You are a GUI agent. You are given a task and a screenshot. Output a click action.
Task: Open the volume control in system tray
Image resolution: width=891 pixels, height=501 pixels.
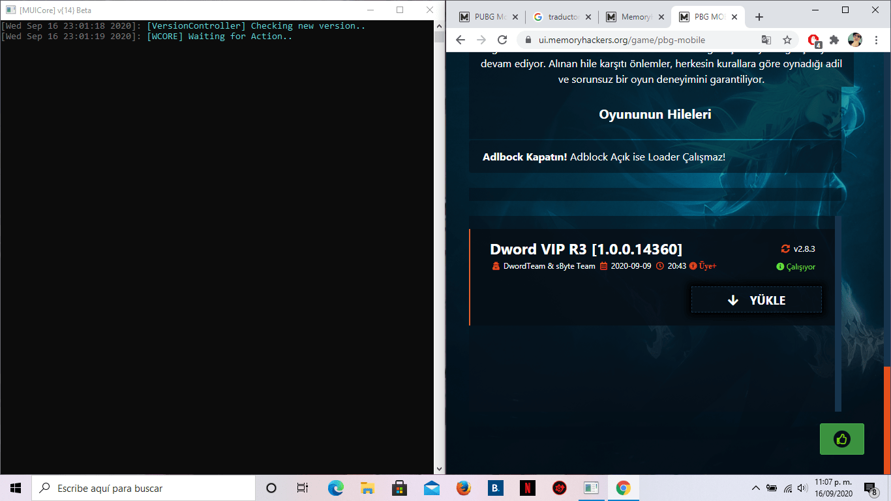(802, 488)
